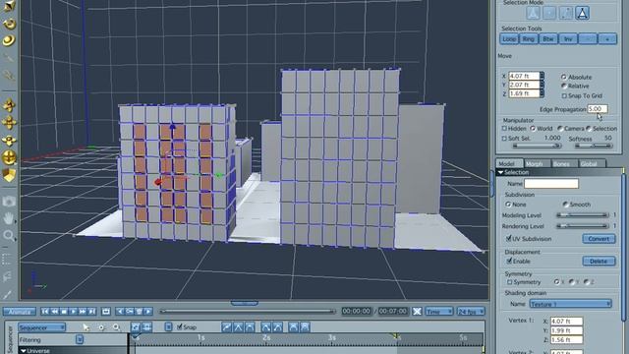The height and width of the screenshot is (354, 629).
Task: Toggle the UV Subdivision checkbox
Action: [x=509, y=238]
